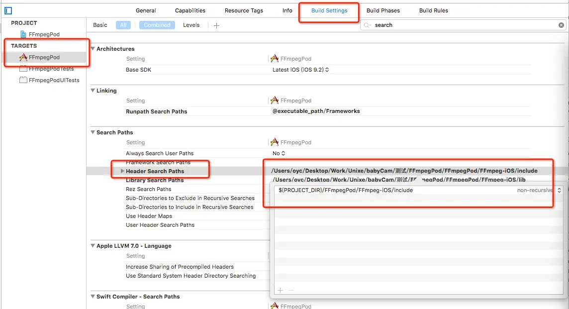Select Sub-Directories to Exclude in Recursive Searches
The height and width of the screenshot is (309, 569).
[x=190, y=198]
